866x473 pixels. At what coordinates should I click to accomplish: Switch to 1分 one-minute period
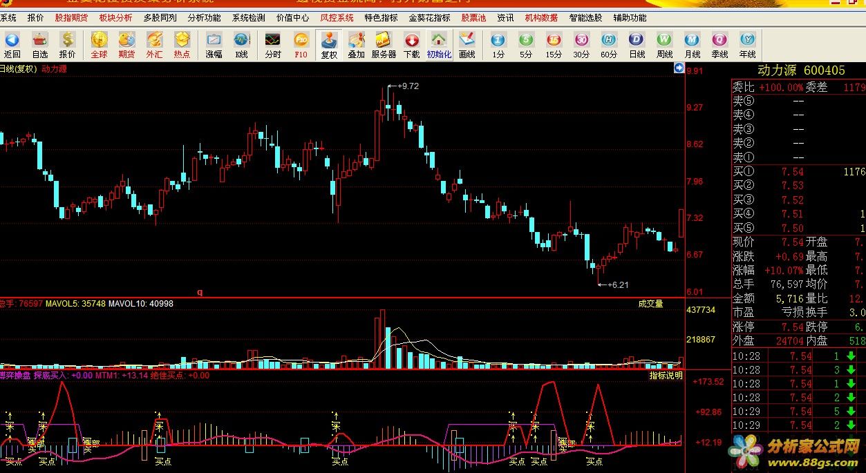click(498, 45)
